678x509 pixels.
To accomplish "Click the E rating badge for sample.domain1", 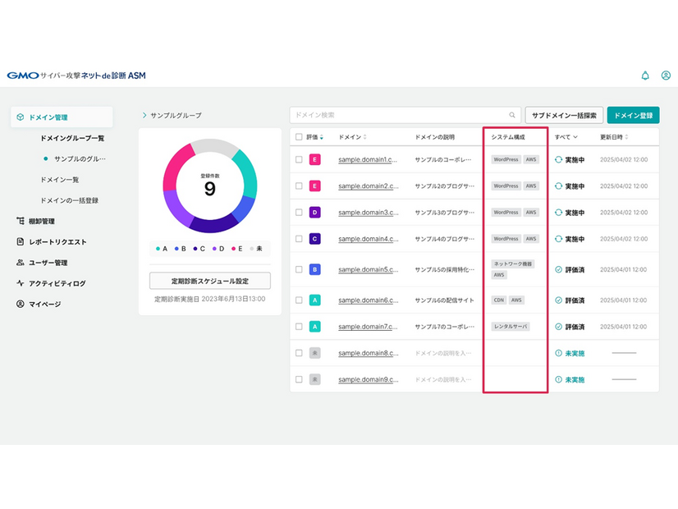I will click(314, 160).
